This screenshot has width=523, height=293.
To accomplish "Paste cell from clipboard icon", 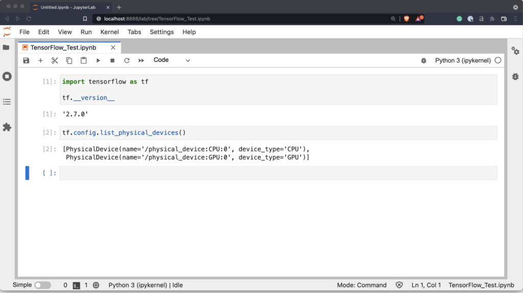I will click(x=83, y=60).
